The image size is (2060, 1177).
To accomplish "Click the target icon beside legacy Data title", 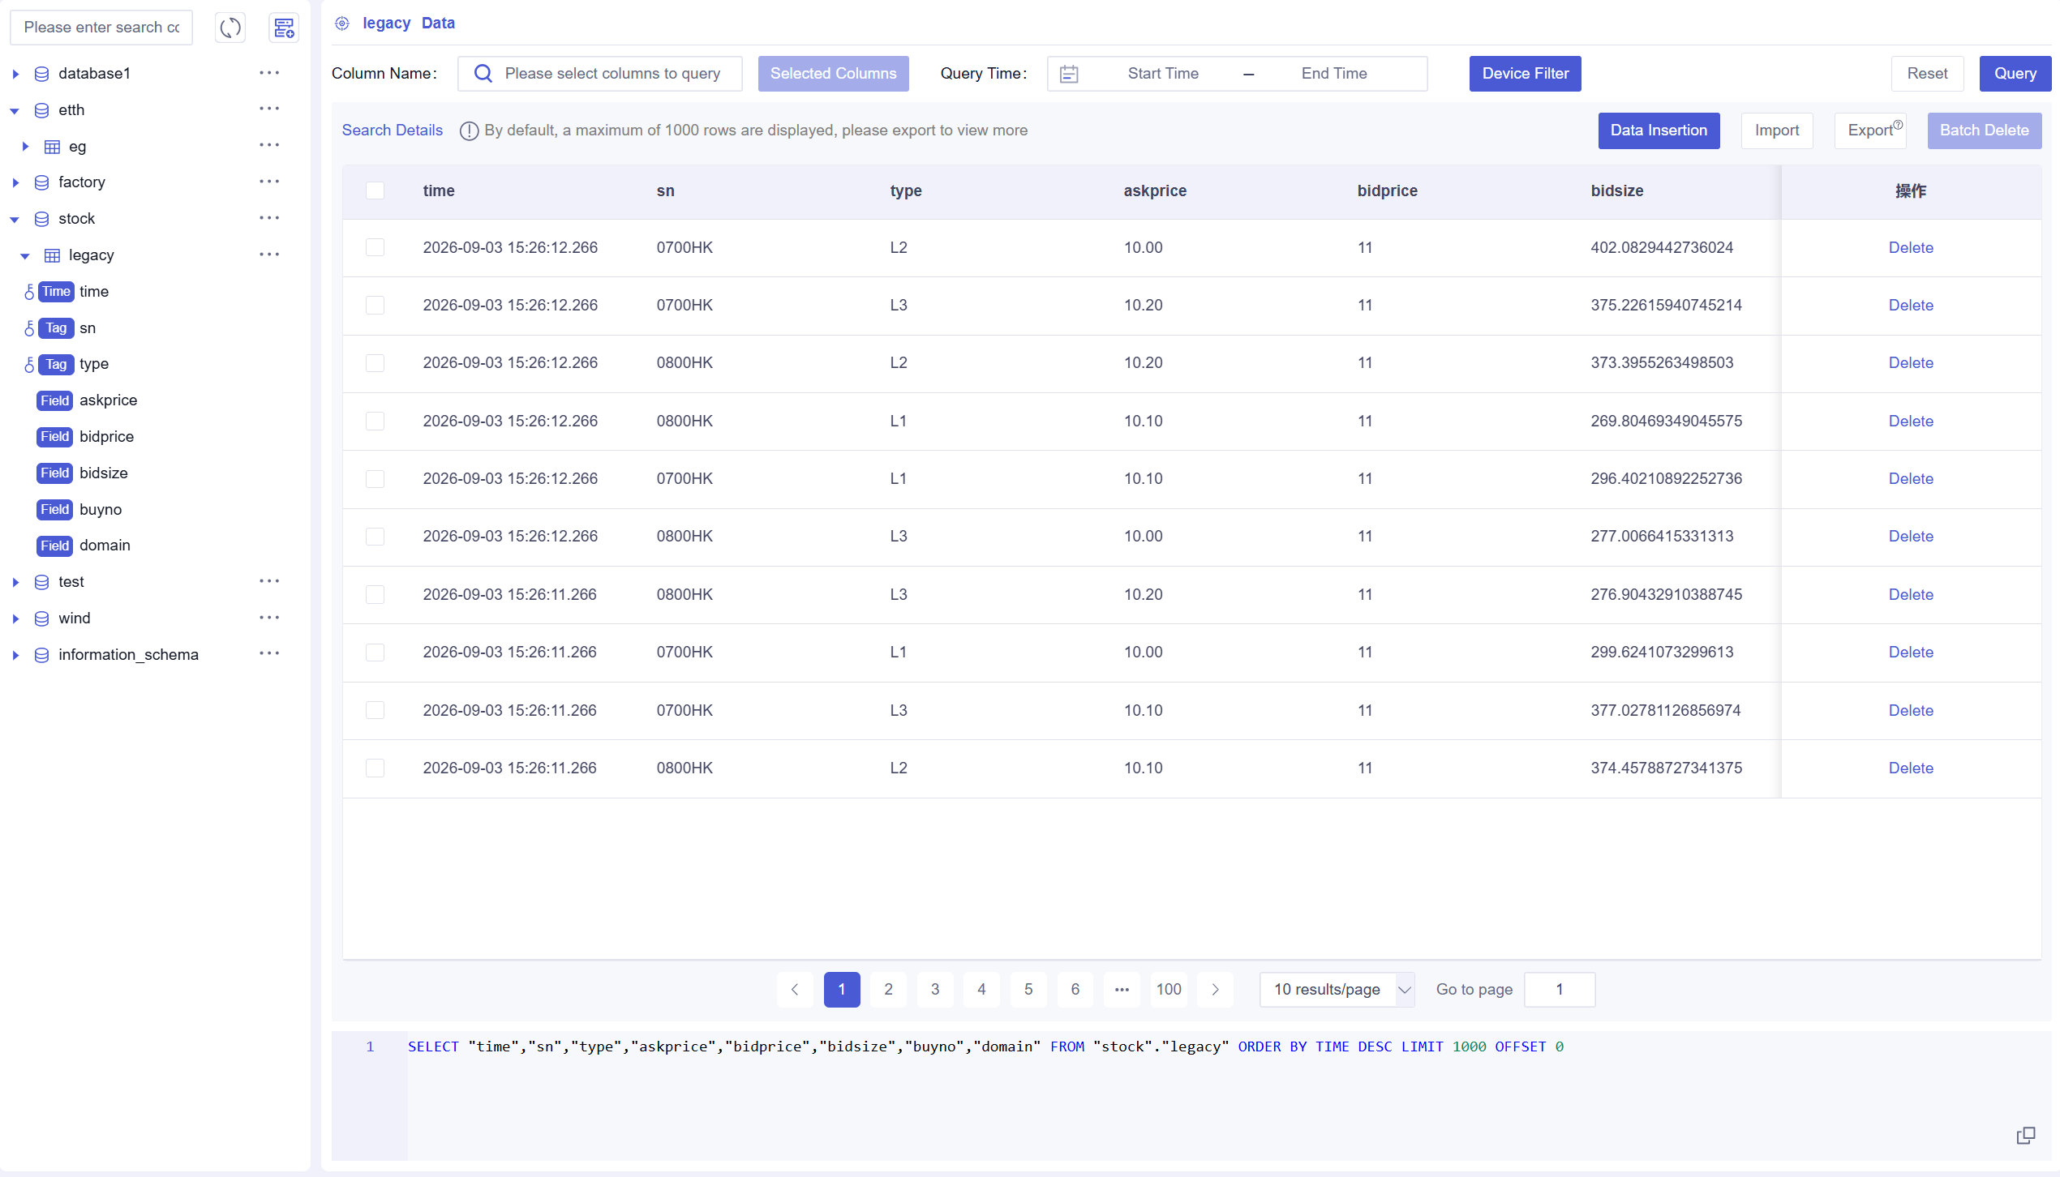I will coord(342,24).
